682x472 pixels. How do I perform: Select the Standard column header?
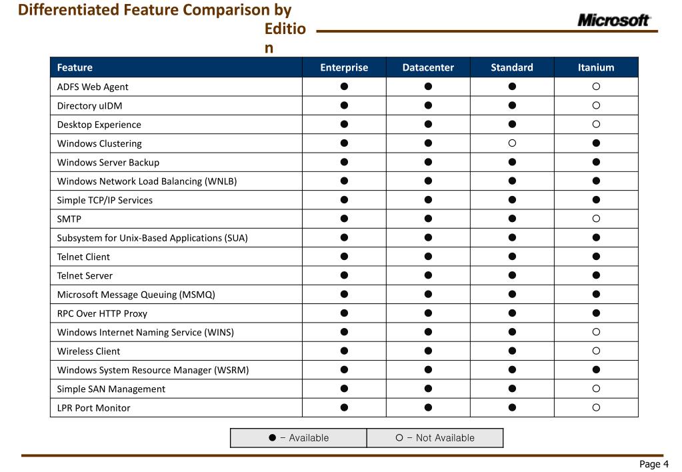coord(512,67)
